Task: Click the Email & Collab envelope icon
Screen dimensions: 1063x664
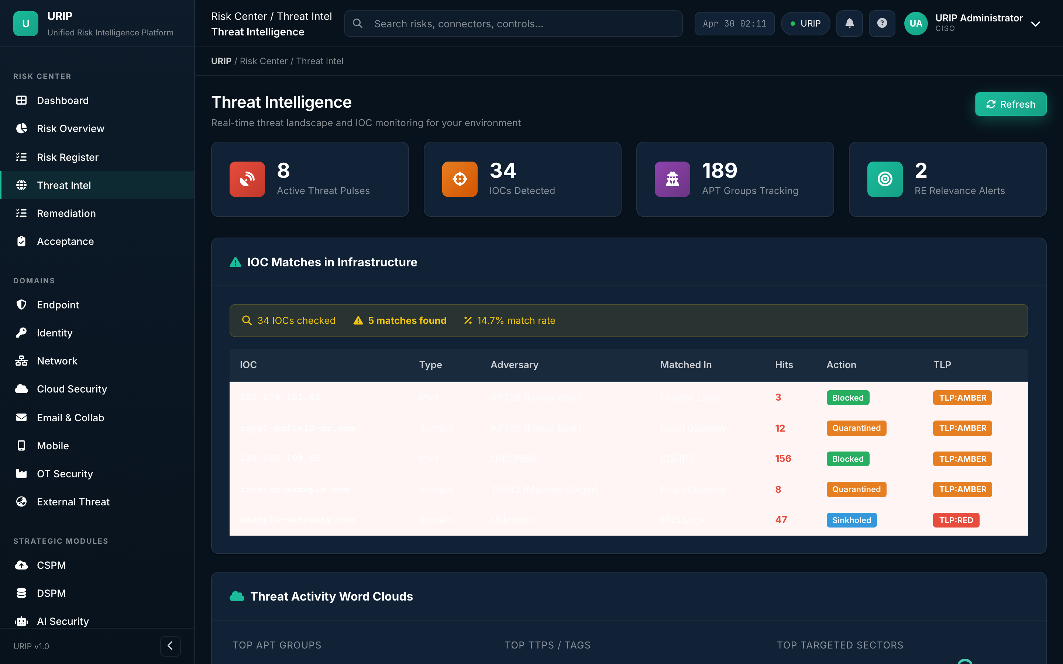Action: point(21,417)
